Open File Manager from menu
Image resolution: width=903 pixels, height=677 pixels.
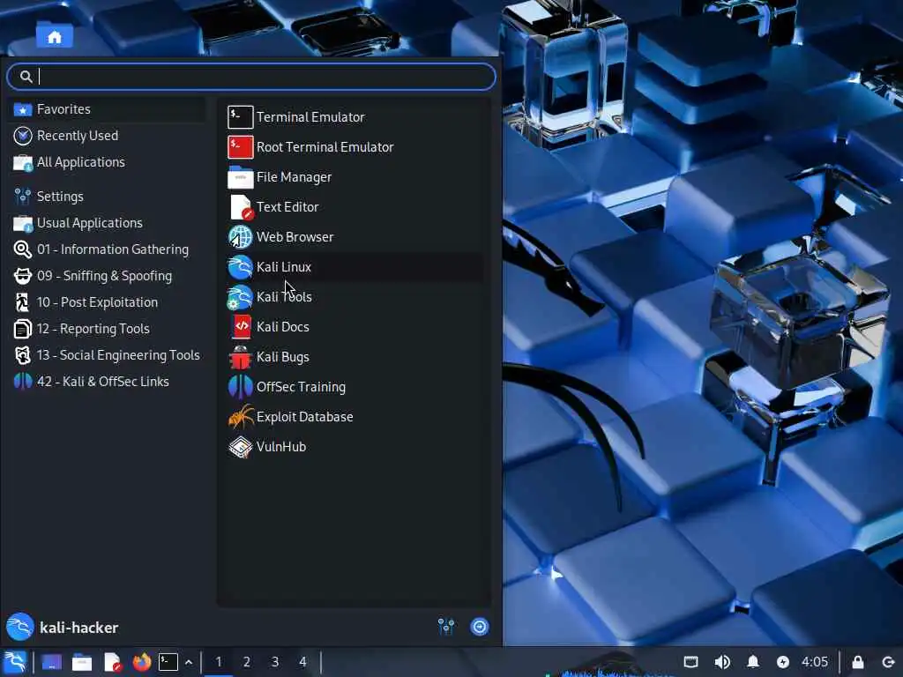click(x=354, y=176)
